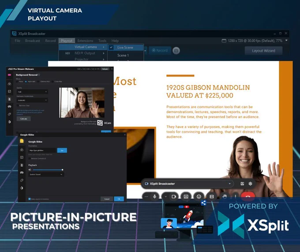Open the link tab in the webcam window sidebar
The height and width of the screenshot is (252, 300).
pyautogui.click(x=9, y=114)
